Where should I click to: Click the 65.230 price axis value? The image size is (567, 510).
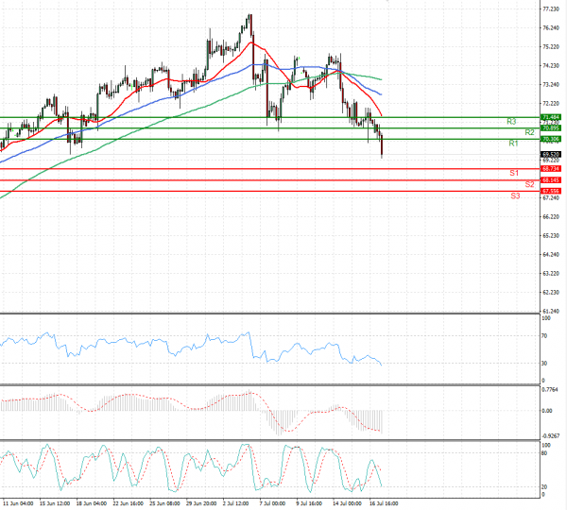tap(551, 236)
